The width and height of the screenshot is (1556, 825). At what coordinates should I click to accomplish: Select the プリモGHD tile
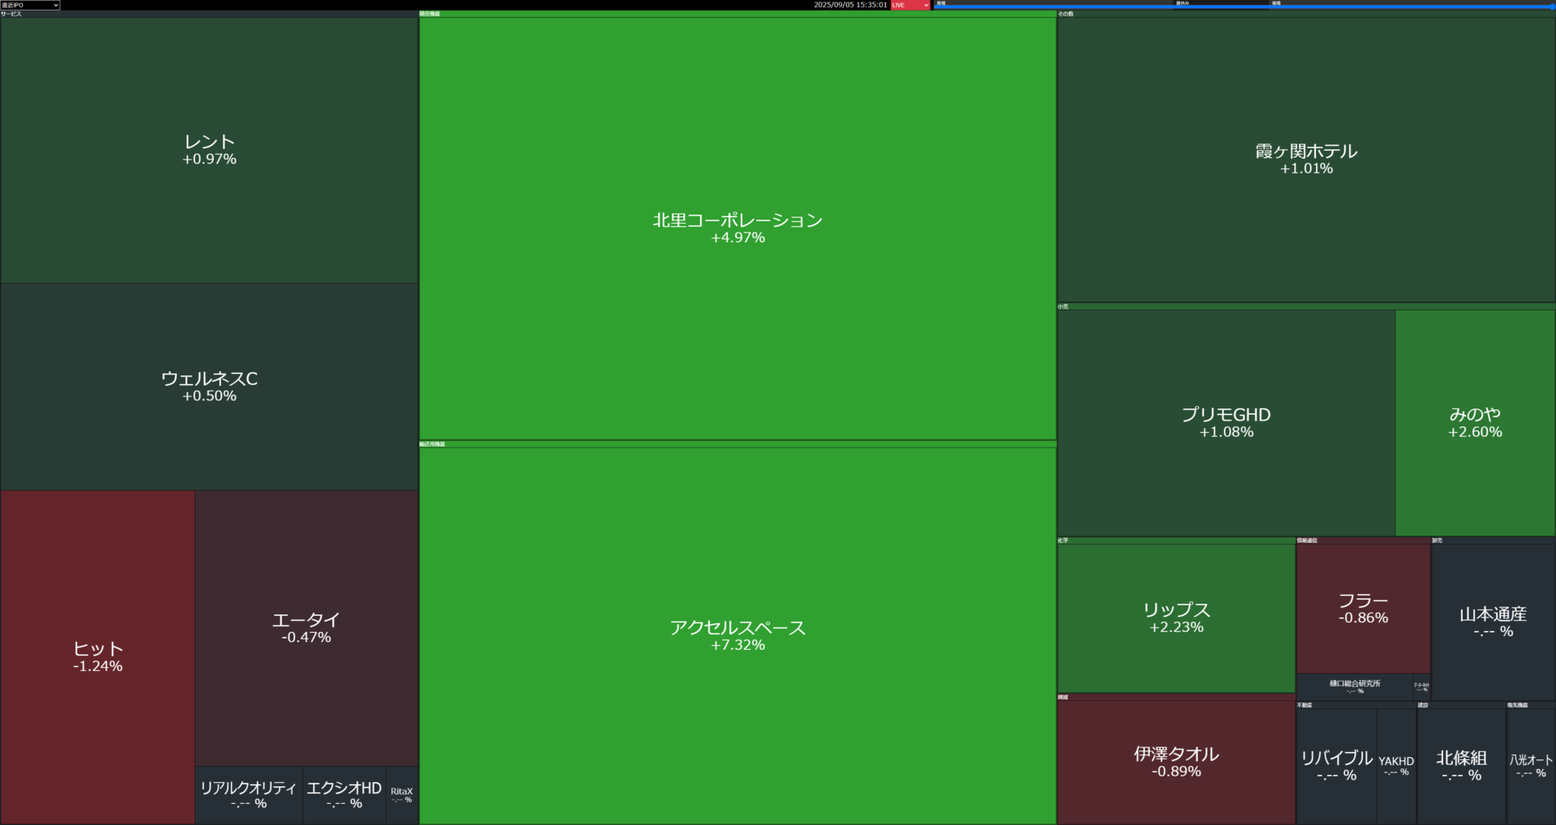(x=1226, y=423)
